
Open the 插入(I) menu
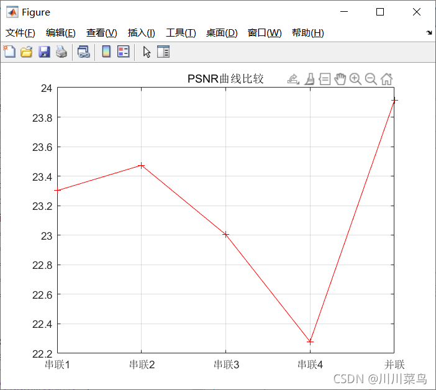pos(141,33)
